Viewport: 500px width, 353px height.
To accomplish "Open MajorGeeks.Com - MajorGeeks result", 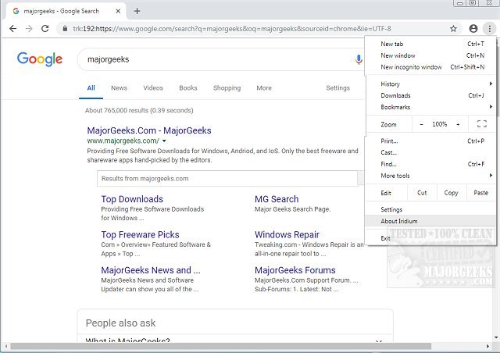I will tap(149, 130).
